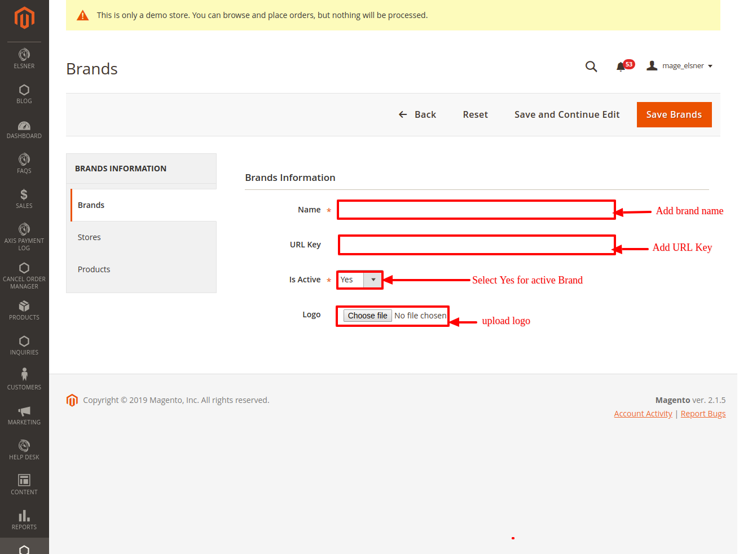
Task: Click Save and Continue Edit
Action: [x=566, y=114]
